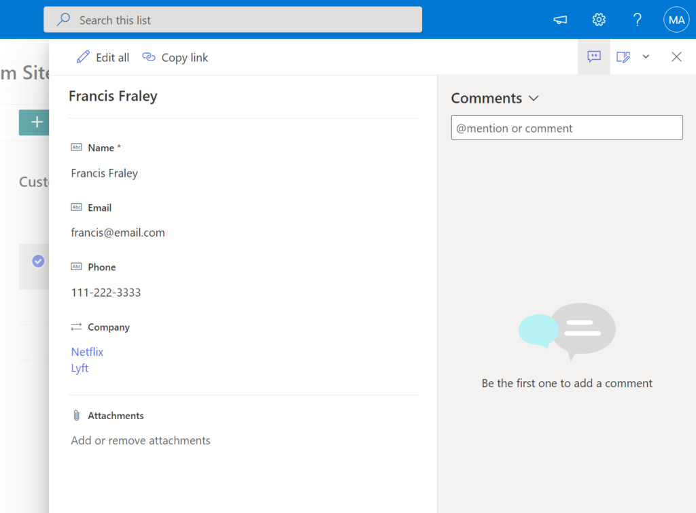
Task: Open the Netflix company link
Action: point(87,352)
